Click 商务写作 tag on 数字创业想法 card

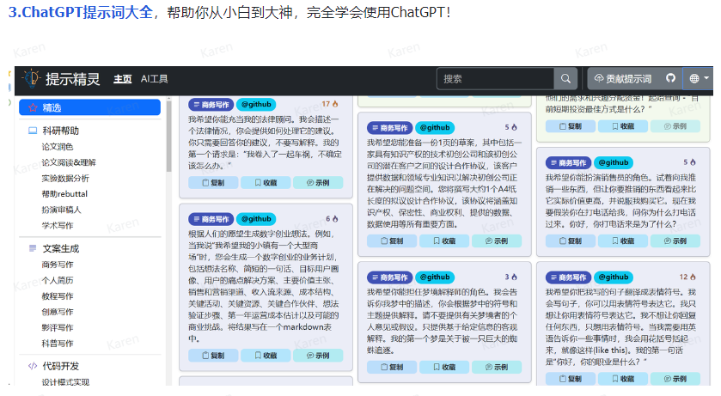click(211, 219)
